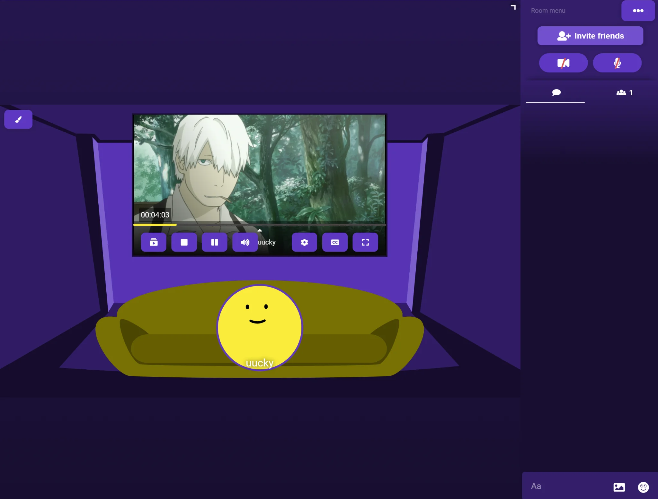
Task: Toggle the camera on
Action: click(x=563, y=63)
